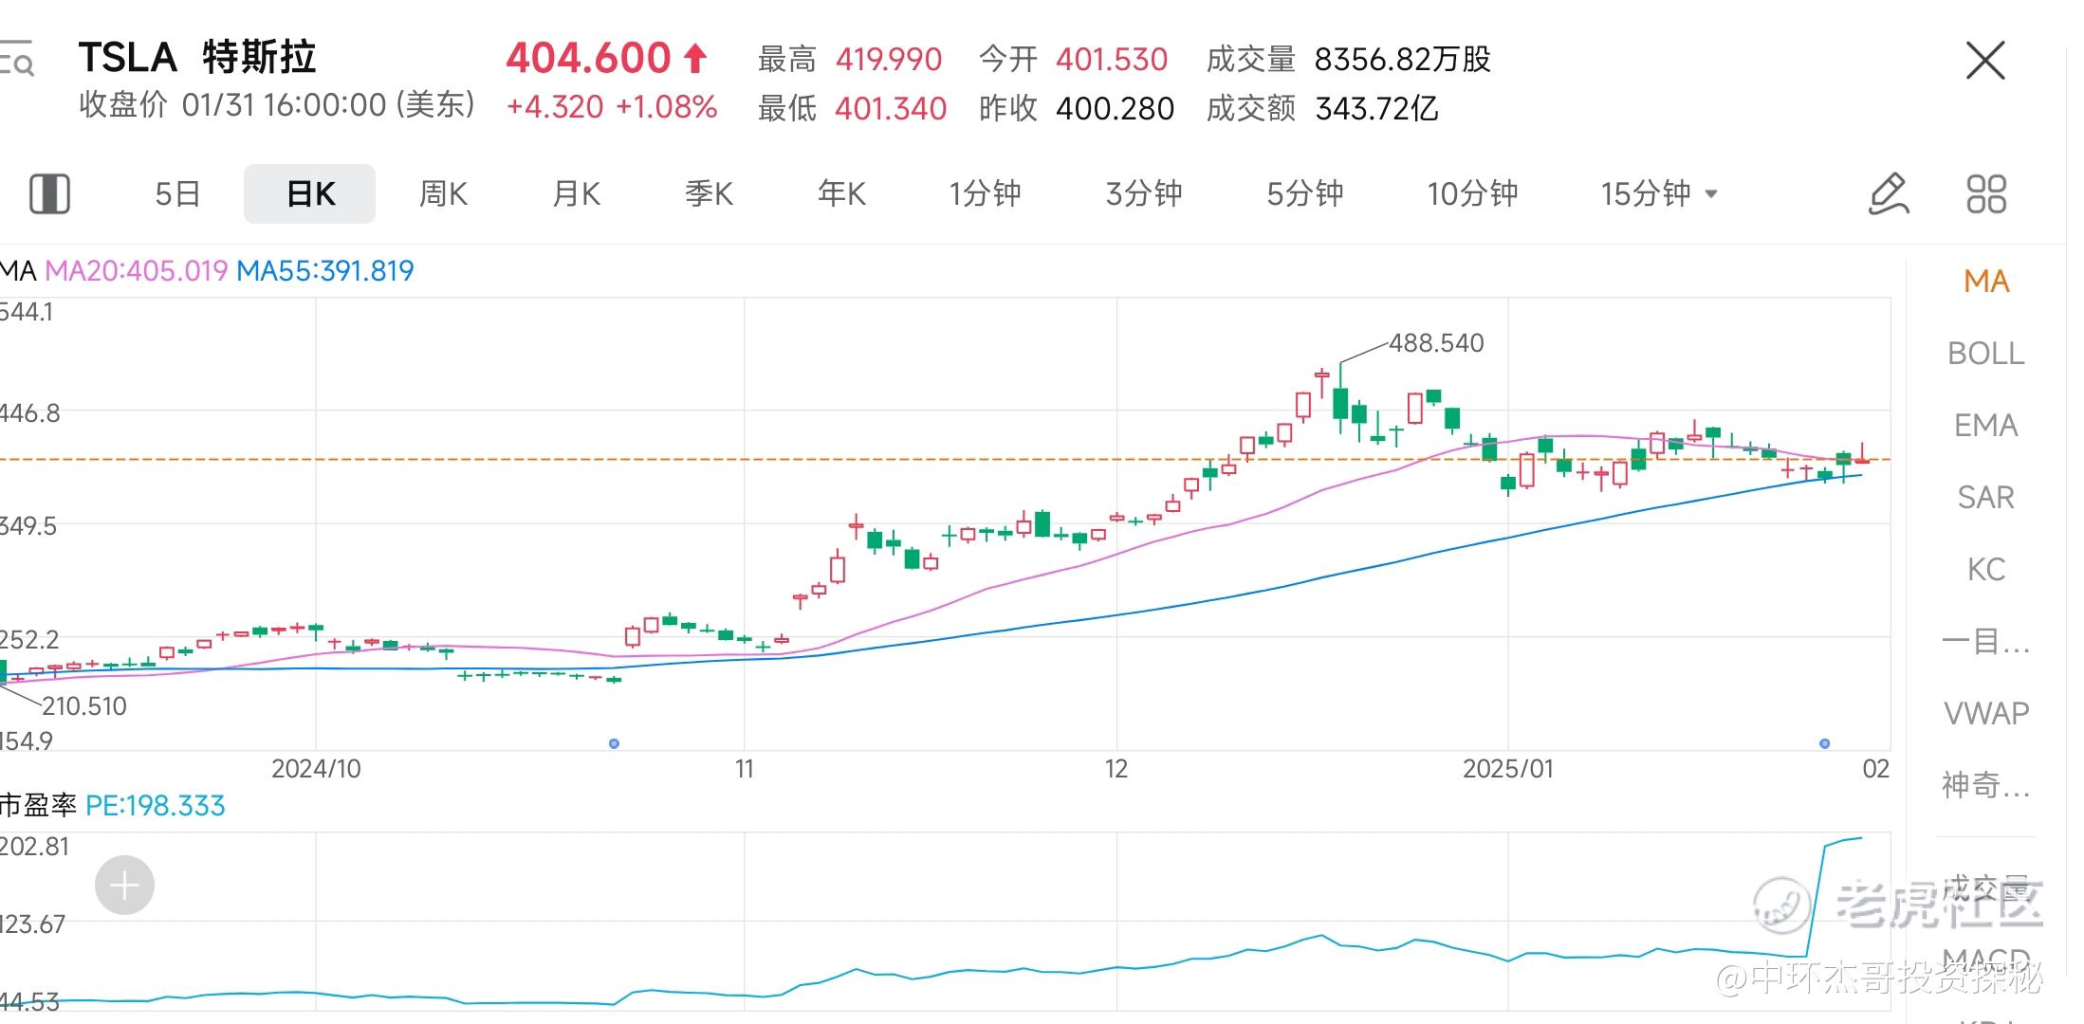Screen dimensions: 2084x1024
Task: Switch to the 周K weekly tab
Action: pos(443,193)
